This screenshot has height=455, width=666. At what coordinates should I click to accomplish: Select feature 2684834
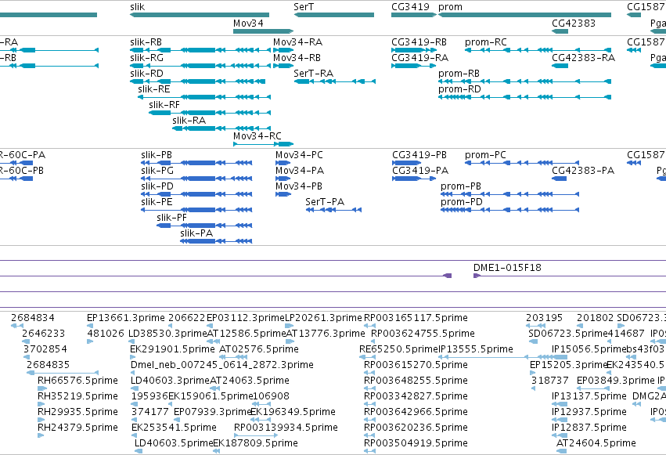(x=33, y=318)
